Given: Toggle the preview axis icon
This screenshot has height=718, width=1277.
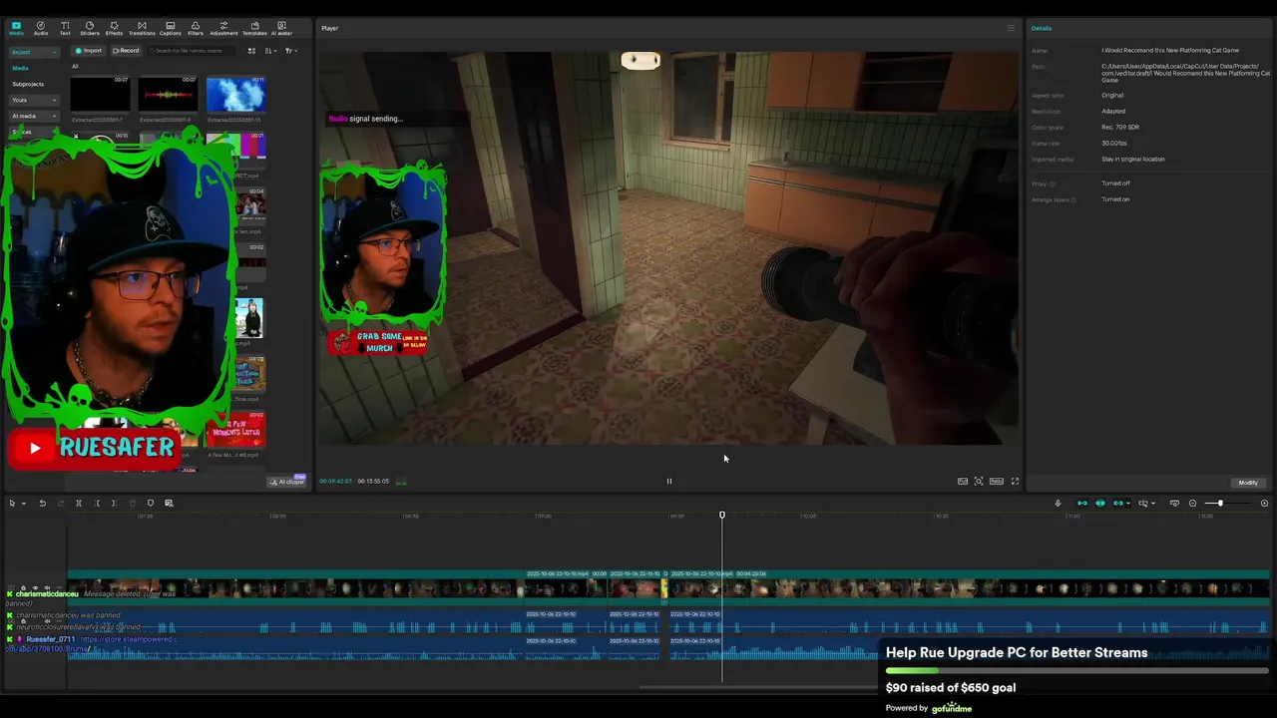Looking at the screenshot, I should (1143, 504).
